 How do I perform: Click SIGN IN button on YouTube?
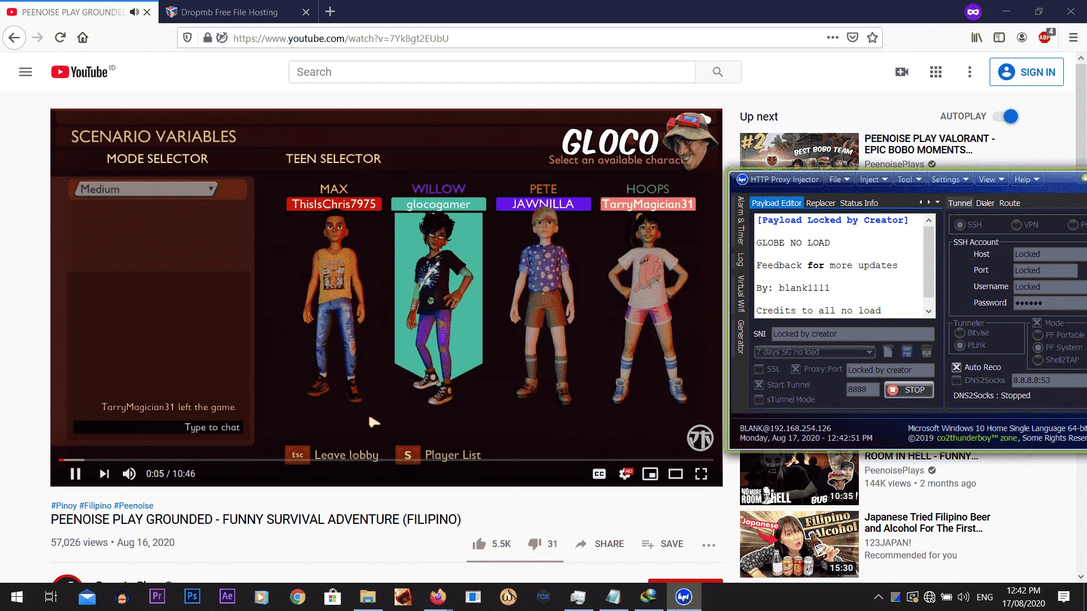point(1026,72)
